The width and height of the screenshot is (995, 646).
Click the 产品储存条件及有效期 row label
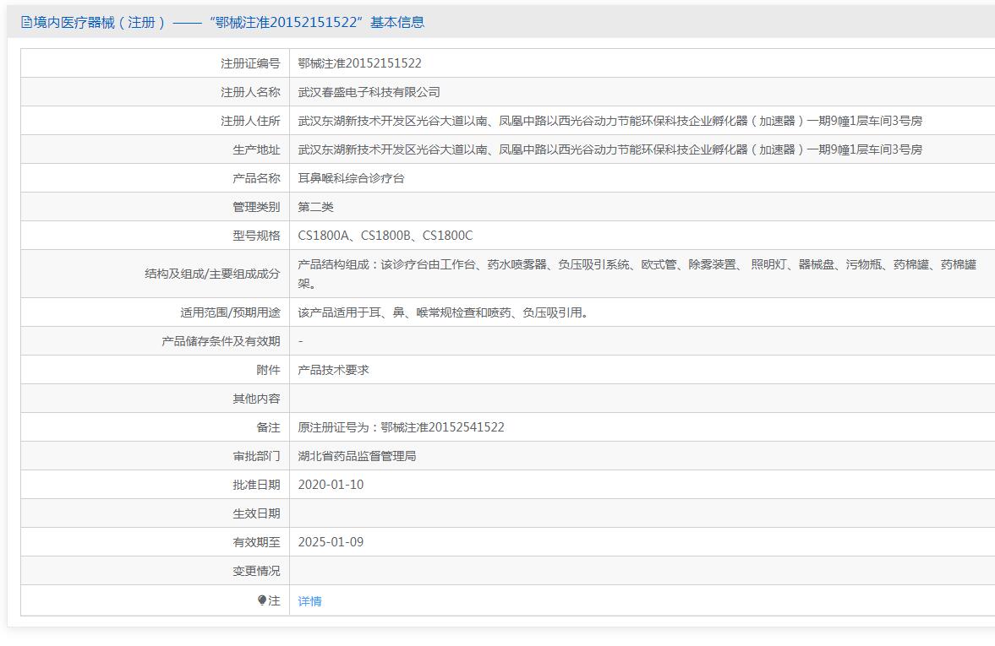(221, 341)
